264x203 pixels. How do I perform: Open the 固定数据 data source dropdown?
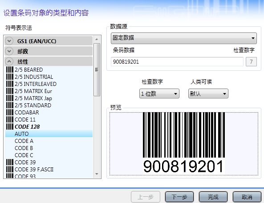(184, 38)
